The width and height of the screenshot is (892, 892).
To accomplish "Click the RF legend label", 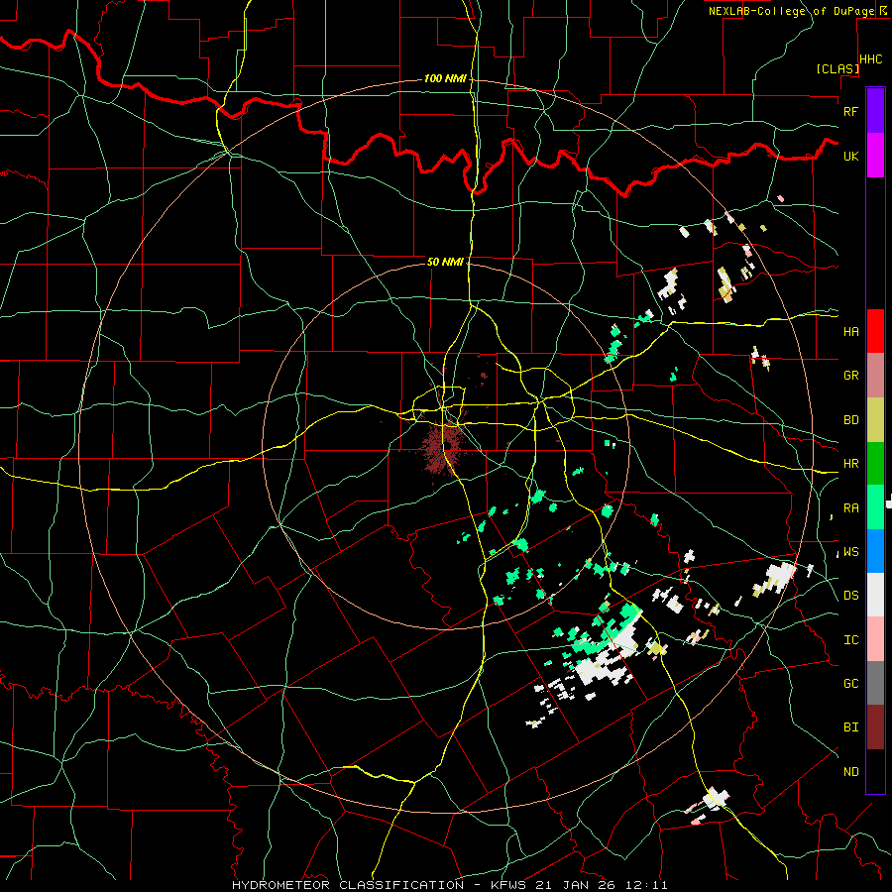I will click(850, 111).
